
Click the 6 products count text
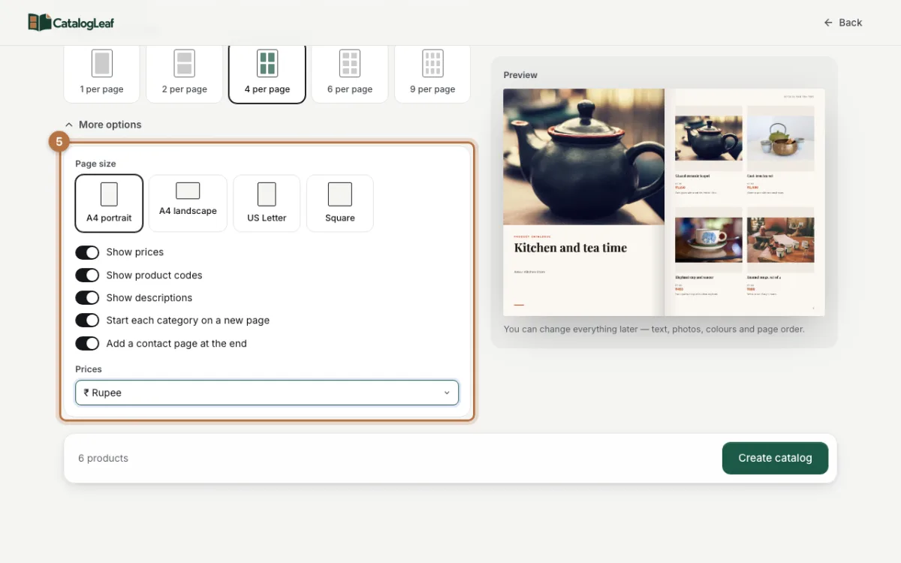tap(104, 458)
